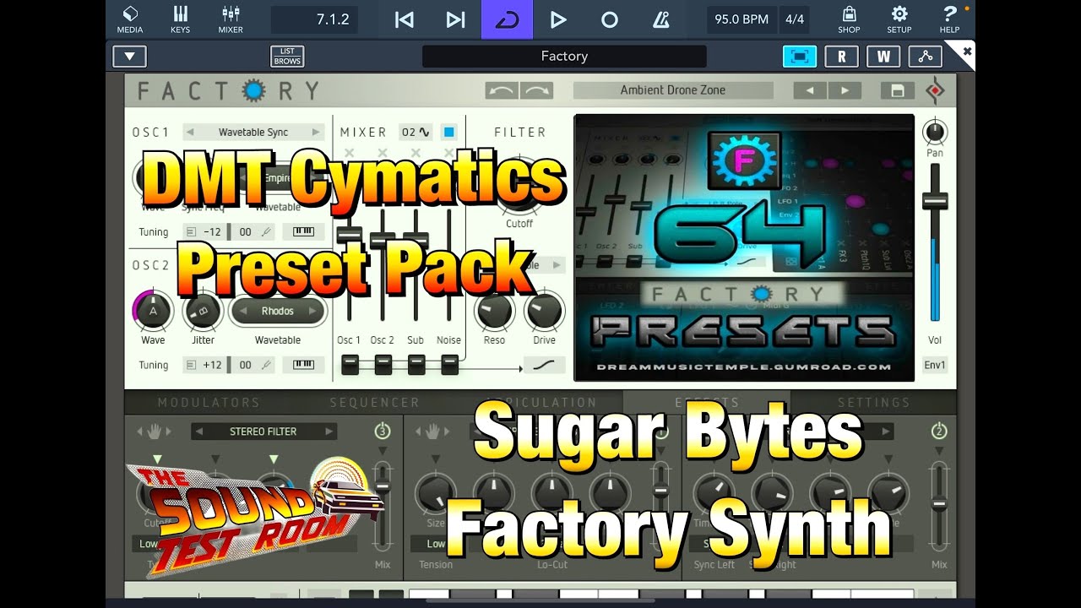Jump to next locator in transport
The width and height of the screenshot is (1081, 608).
point(455,19)
